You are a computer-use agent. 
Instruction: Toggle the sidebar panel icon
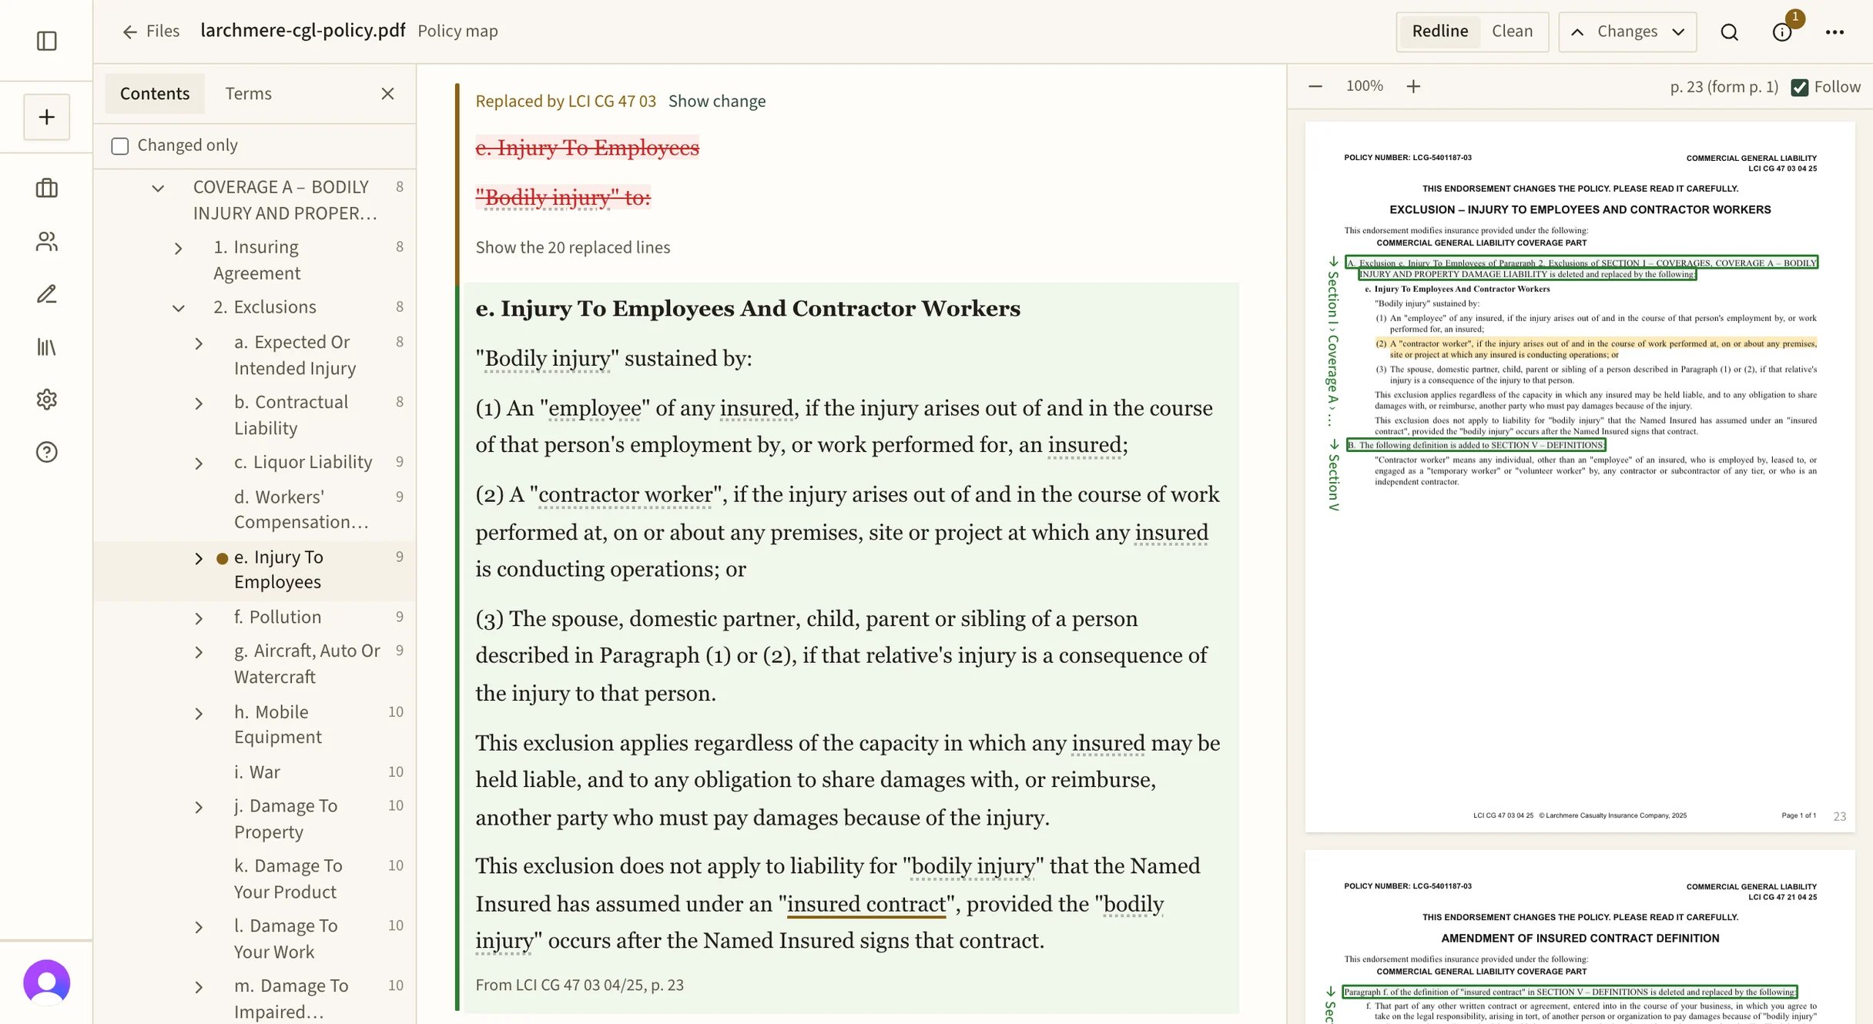[47, 41]
